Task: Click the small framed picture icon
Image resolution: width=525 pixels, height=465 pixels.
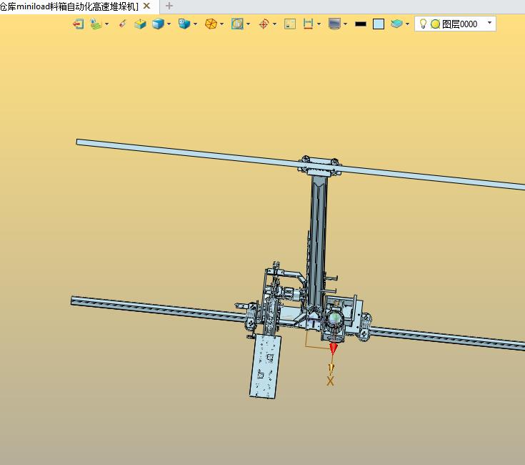Action: point(290,24)
